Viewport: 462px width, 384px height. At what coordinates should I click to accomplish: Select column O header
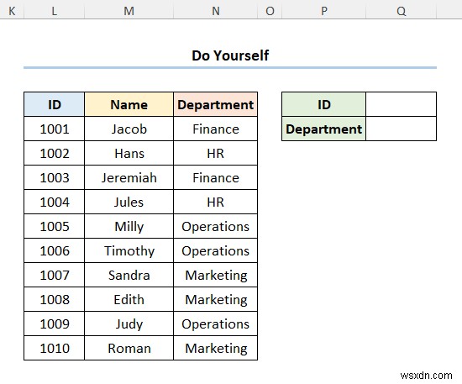tap(270, 11)
